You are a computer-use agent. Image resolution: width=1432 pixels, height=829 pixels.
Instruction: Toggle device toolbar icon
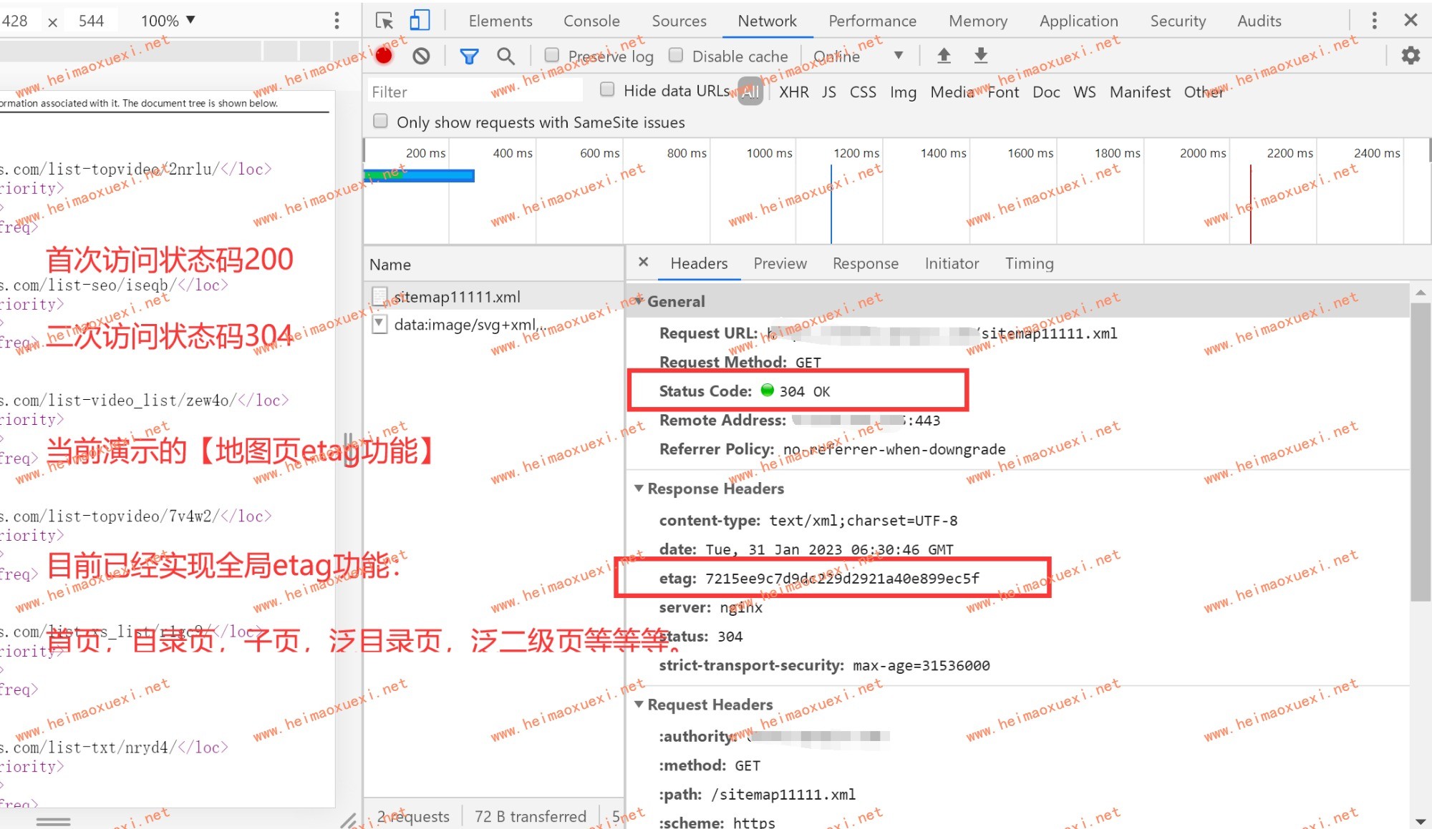click(x=420, y=20)
